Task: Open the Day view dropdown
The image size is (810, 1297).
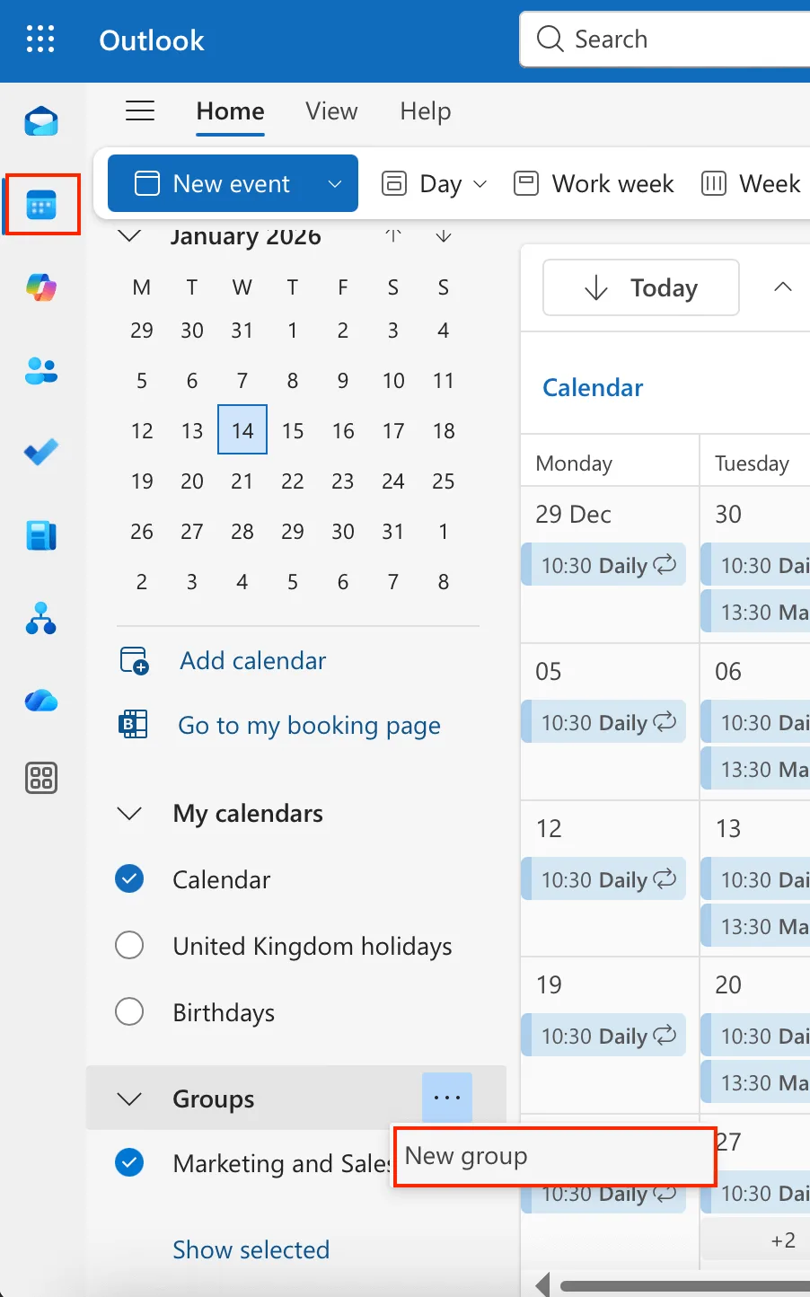Action: click(x=480, y=183)
